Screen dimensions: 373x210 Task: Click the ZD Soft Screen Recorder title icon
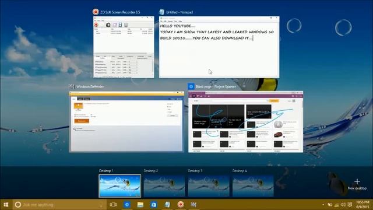tap(96, 12)
